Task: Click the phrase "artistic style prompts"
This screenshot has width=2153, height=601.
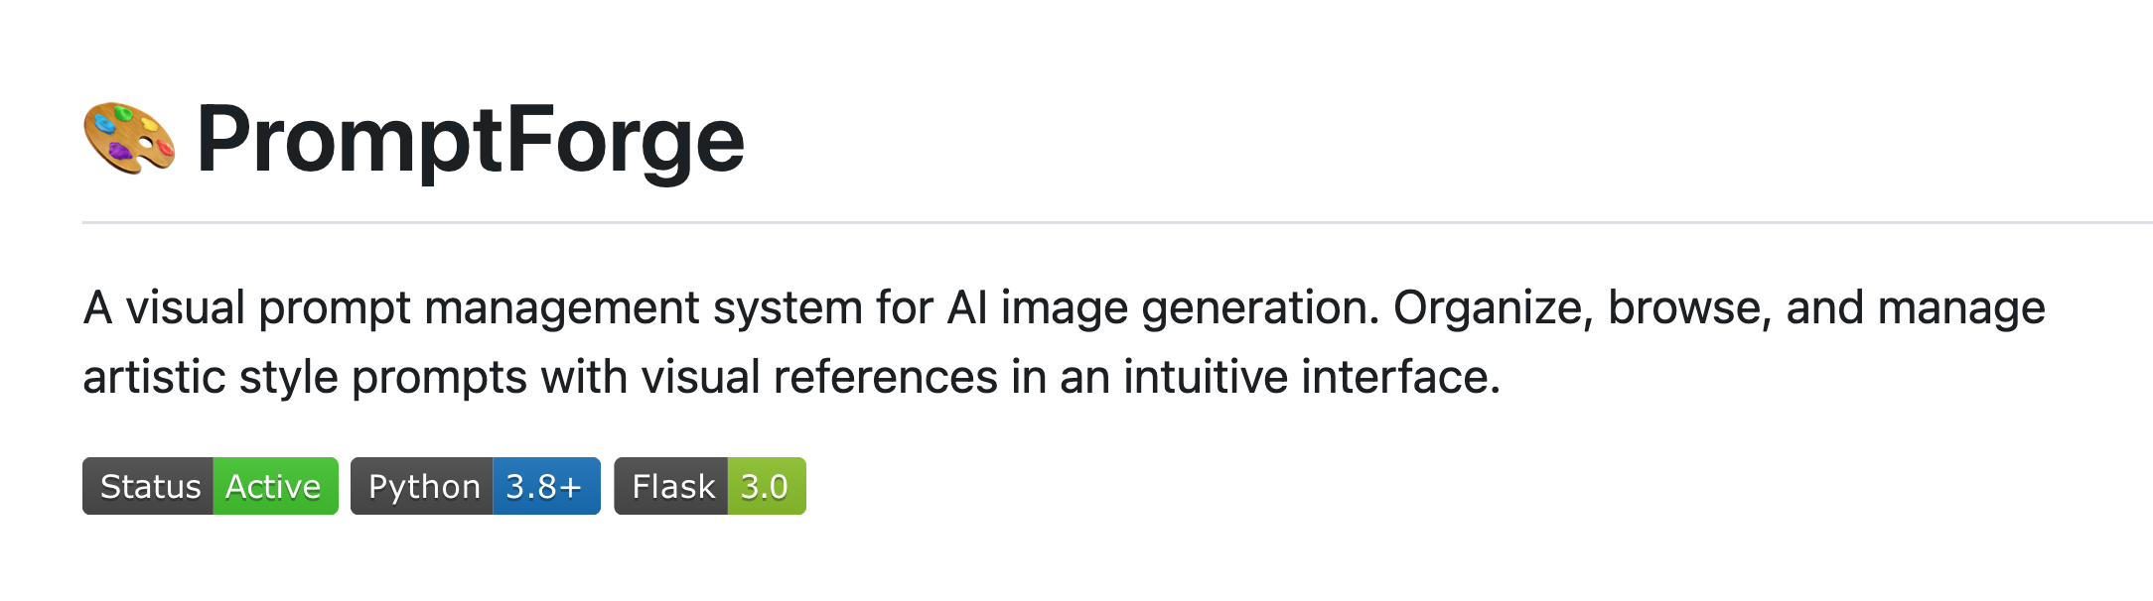Action: [x=304, y=378]
